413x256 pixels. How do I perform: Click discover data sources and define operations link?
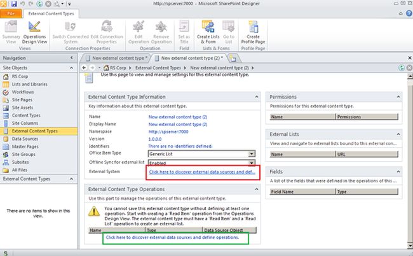point(172,238)
